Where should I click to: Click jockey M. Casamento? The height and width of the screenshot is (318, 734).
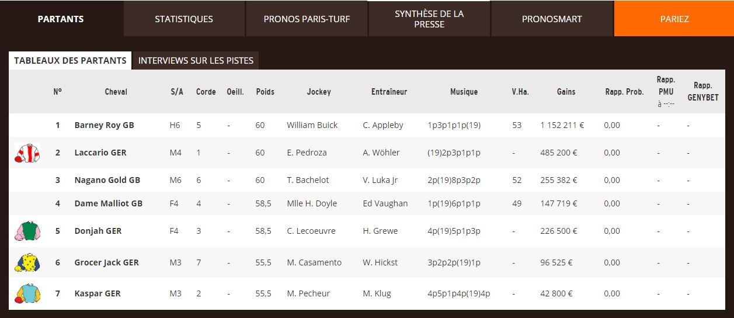coord(314,262)
